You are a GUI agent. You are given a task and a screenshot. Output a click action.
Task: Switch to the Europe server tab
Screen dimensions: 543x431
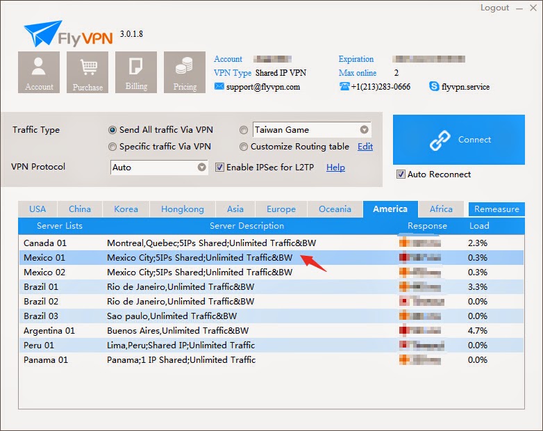(281, 209)
